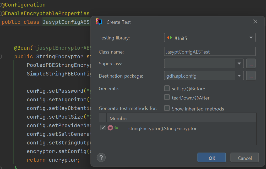Expand the Superclass dropdown arrow
Viewport: 266px width, 169px height.
click(239, 63)
